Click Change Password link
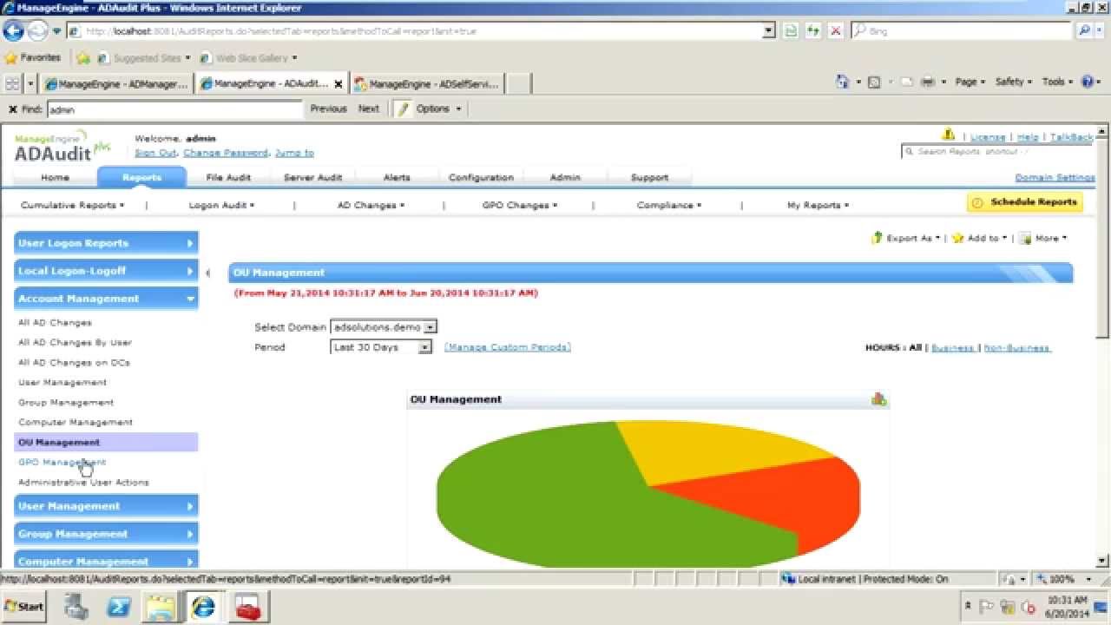This screenshot has width=1111, height=625. pos(226,153)
